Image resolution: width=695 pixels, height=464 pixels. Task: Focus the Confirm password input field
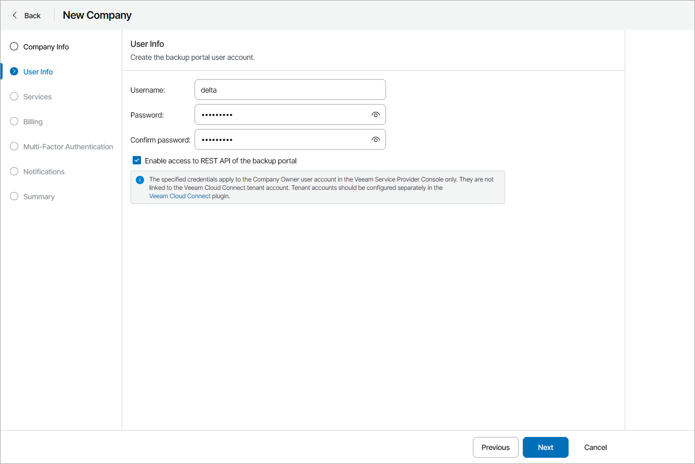coord(281,139)
